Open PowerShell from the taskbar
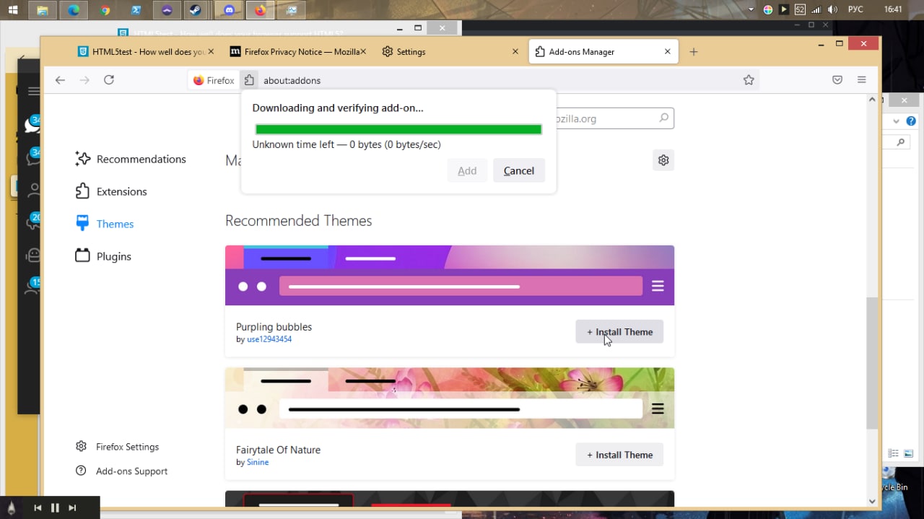The image size is (924, 519). [136, 10]
